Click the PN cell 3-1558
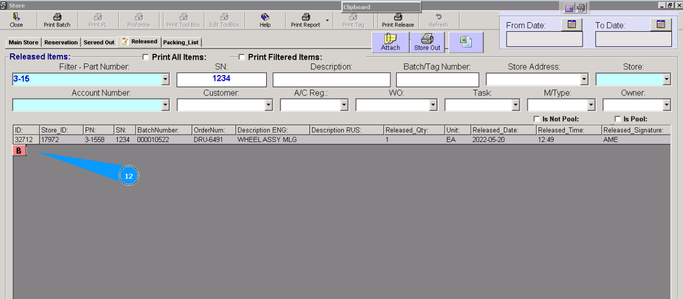 98,140
